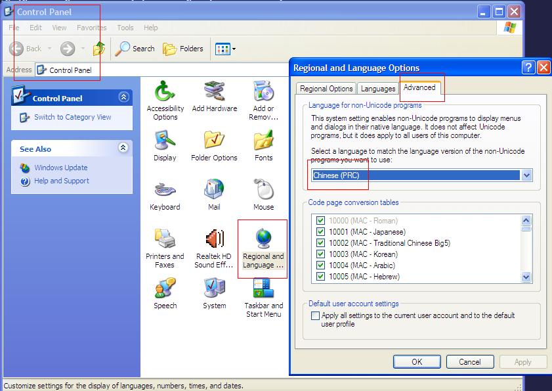Toggle the 10003 (MAC - Korean) checkbox

[x=320, y=254]
